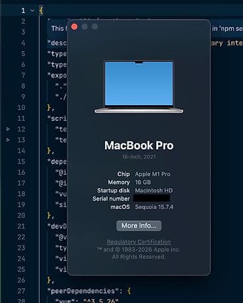Click the Macintosh HD startup disk value
Viewport: 243px width, 303px height.
point(154,191)
